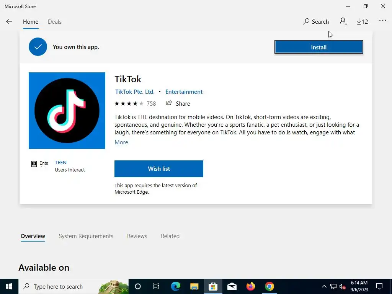Click the taskbar clock and date
This screenshot has height=294, width=392.
(359, 286)
